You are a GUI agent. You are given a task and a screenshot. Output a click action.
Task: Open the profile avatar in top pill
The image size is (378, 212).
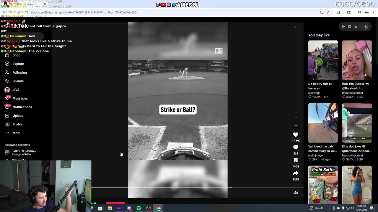[366, 26]
